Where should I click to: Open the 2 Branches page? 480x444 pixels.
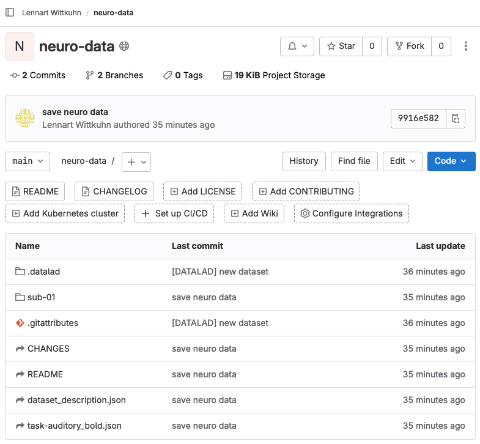pyautogui.click(x=114, y=75)
